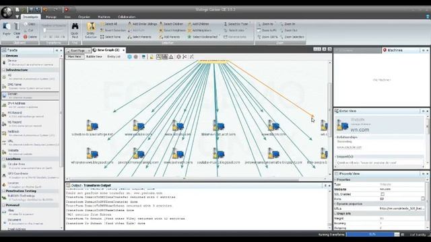Open Quick Find binoculars tool

[x=75, y=30]
